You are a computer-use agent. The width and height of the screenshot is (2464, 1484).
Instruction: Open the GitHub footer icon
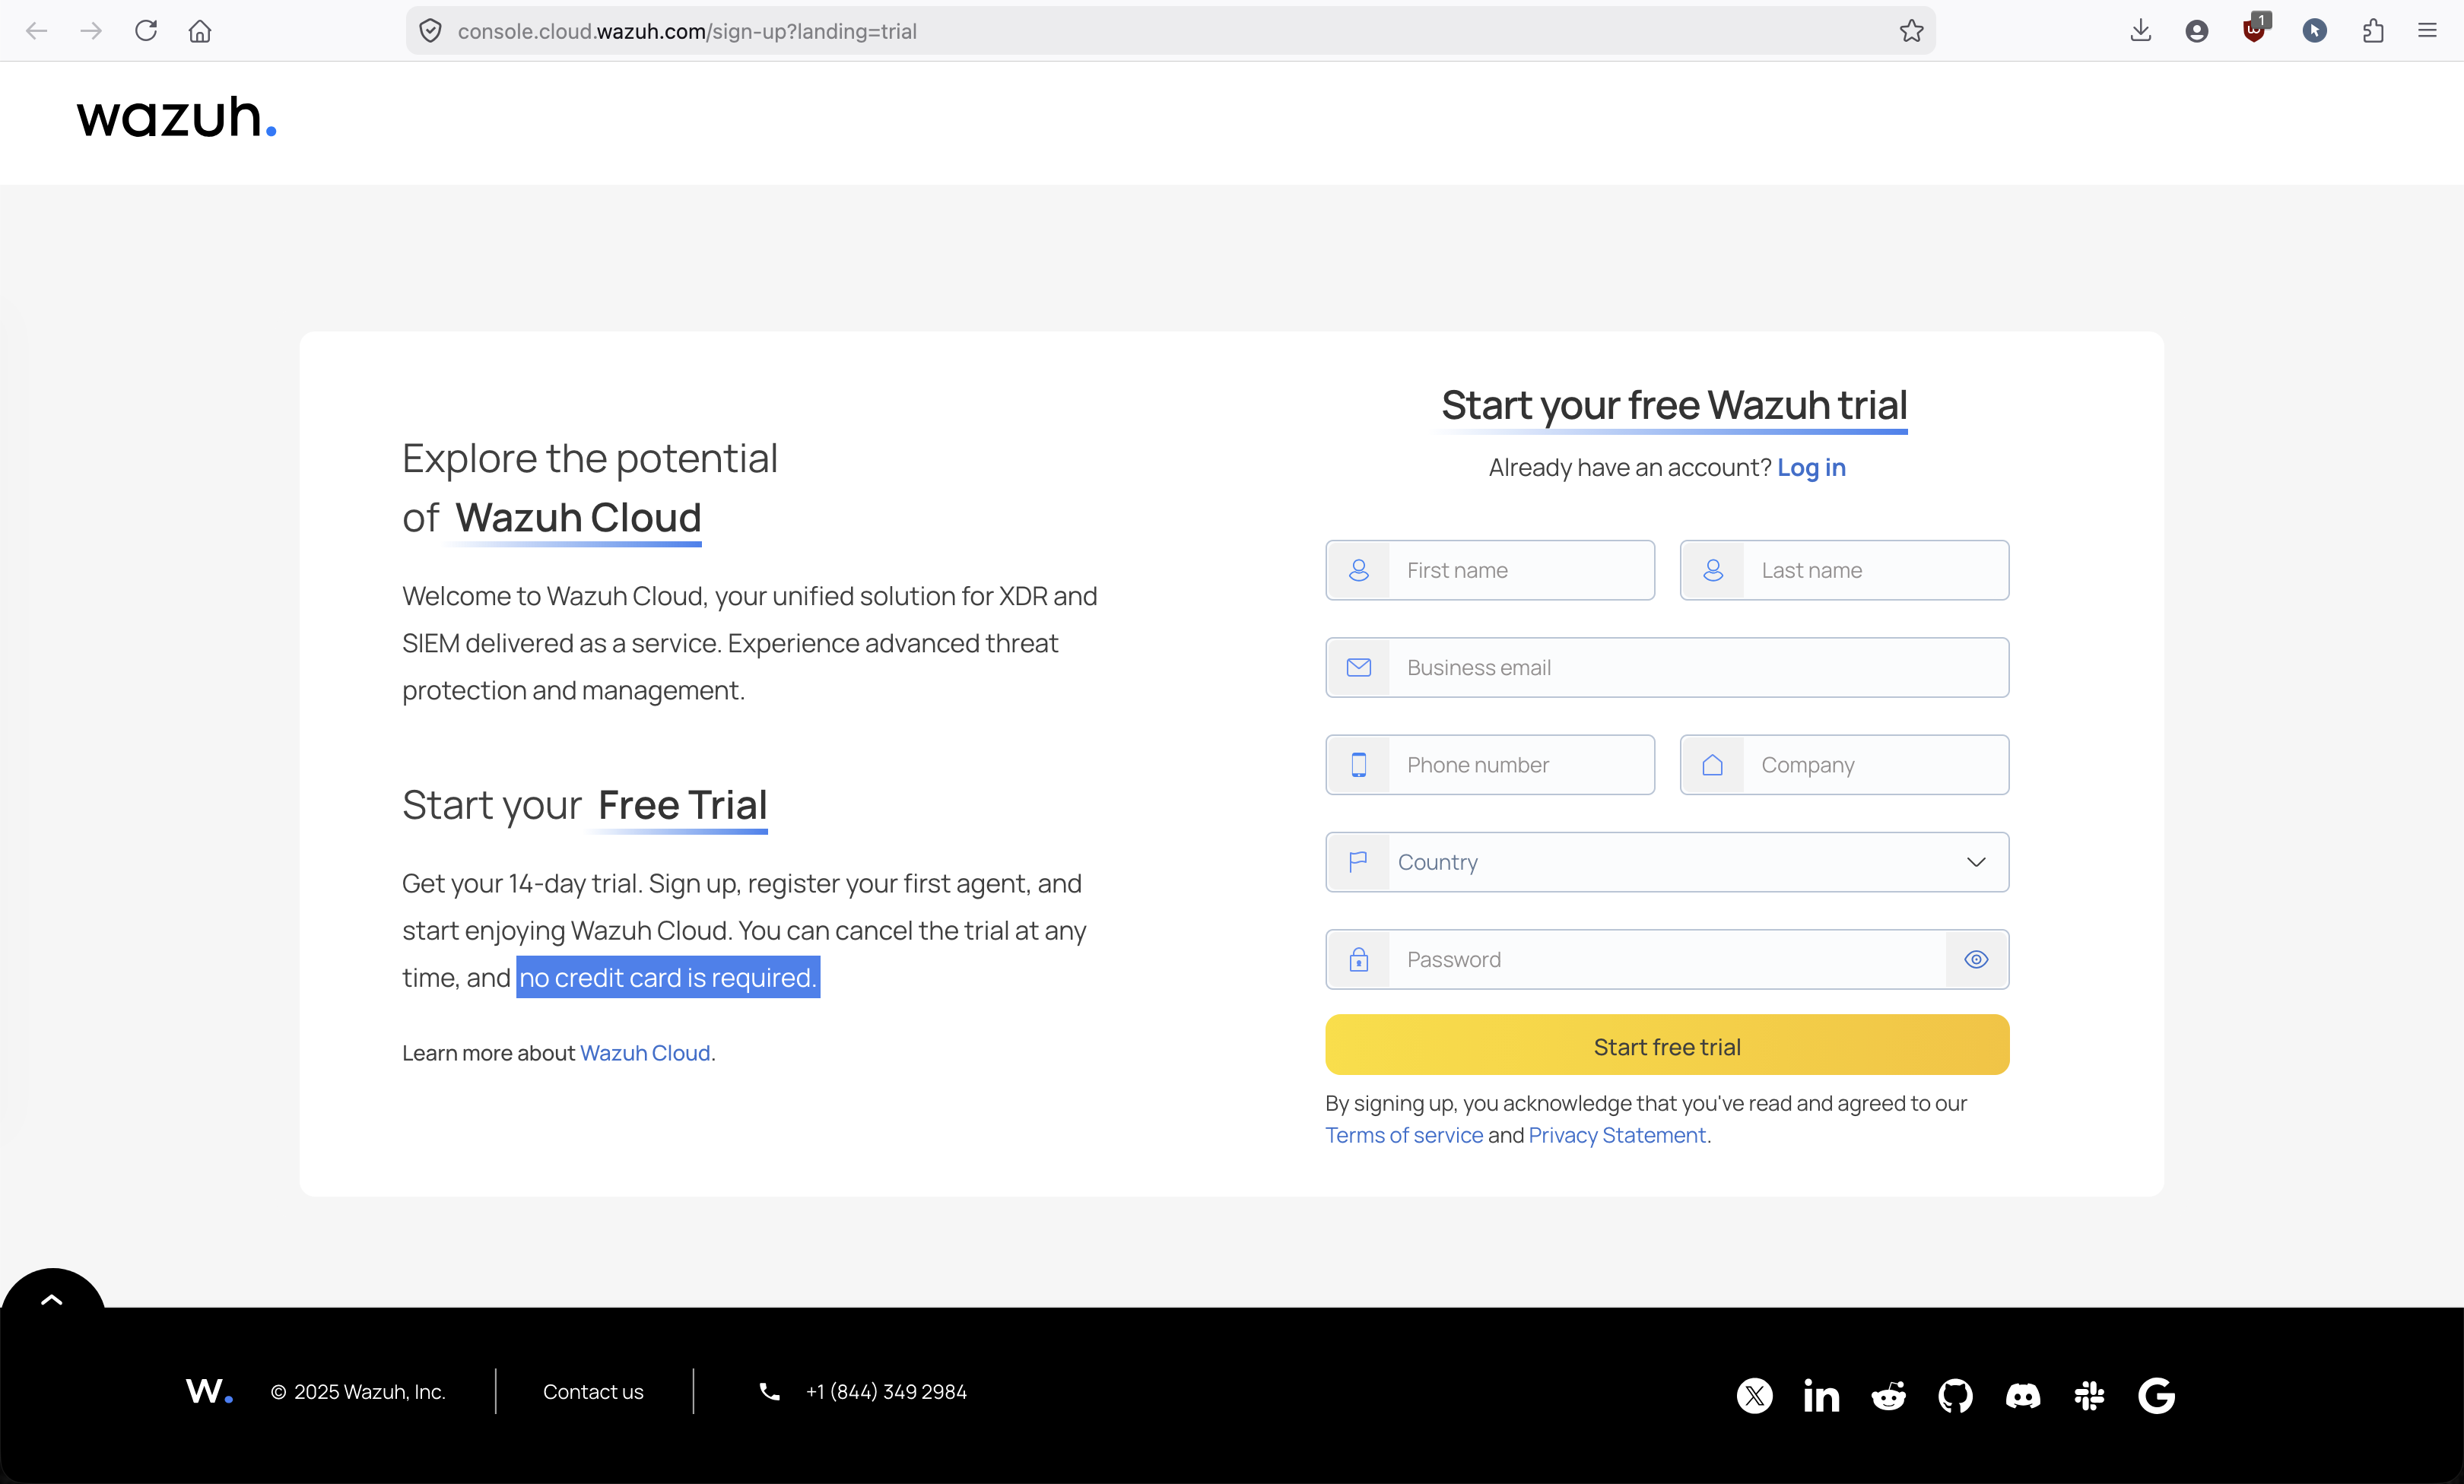[1955, 1394]
